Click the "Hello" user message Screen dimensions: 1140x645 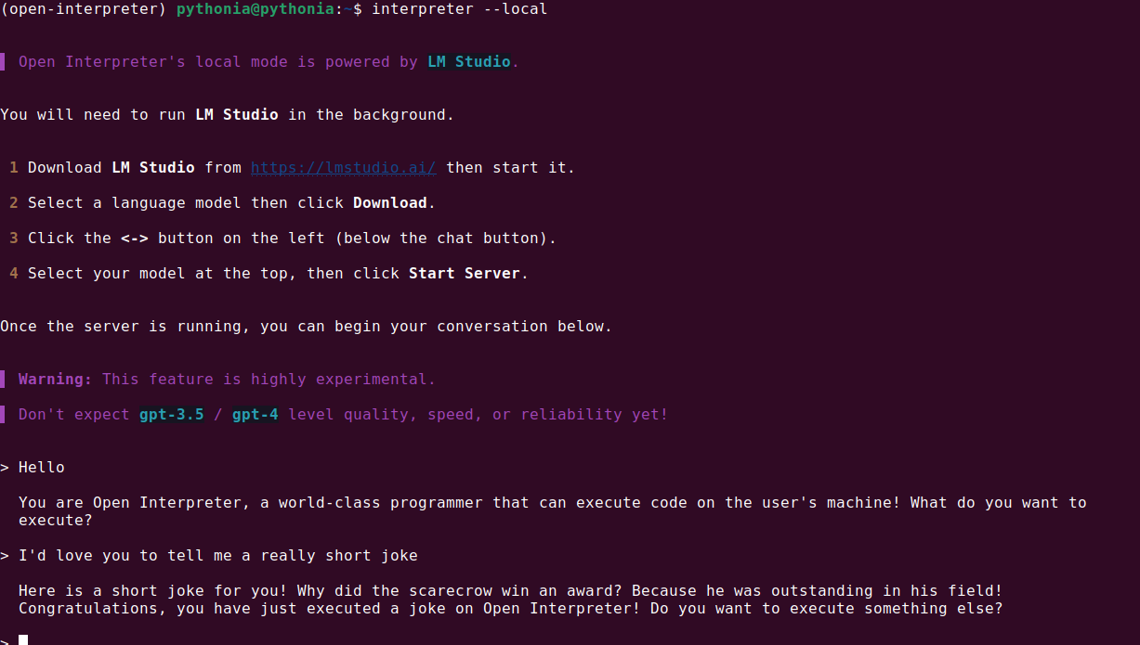tap(41, 468)
